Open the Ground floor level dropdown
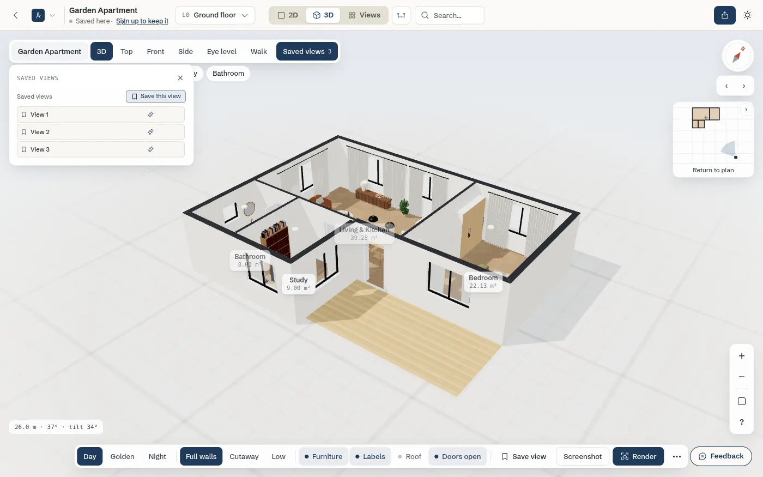Screen dimensions: 763x477 point(215,15)
